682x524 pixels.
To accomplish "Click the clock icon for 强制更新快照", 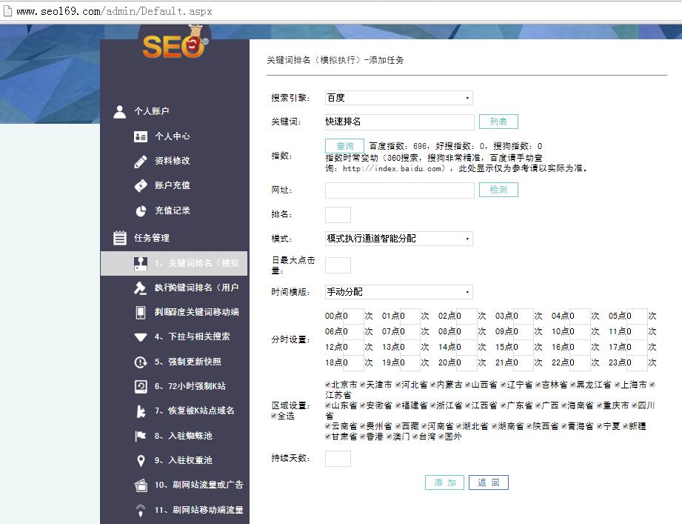I will (x=141, y=362).
